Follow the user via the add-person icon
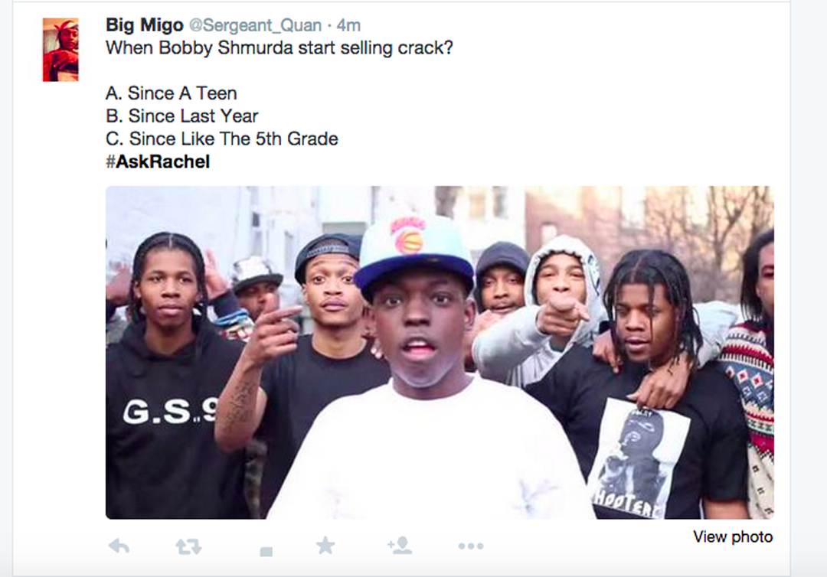The width and height of the screenshot is (827, 577). [400, 546]
